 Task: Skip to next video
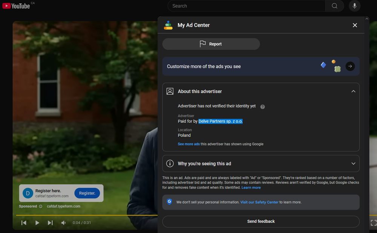[50, 223]
